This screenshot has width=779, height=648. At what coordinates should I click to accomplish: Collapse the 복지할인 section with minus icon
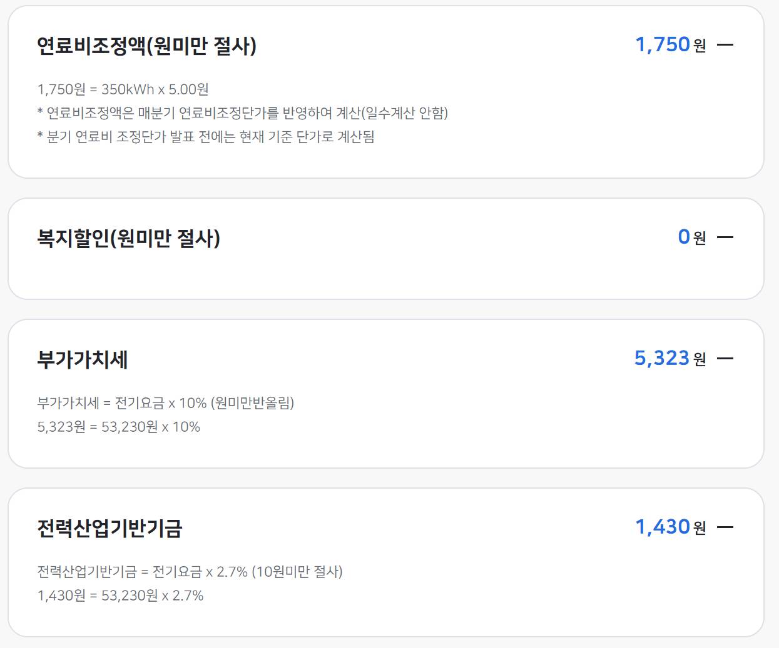click(x=725, y=237)
